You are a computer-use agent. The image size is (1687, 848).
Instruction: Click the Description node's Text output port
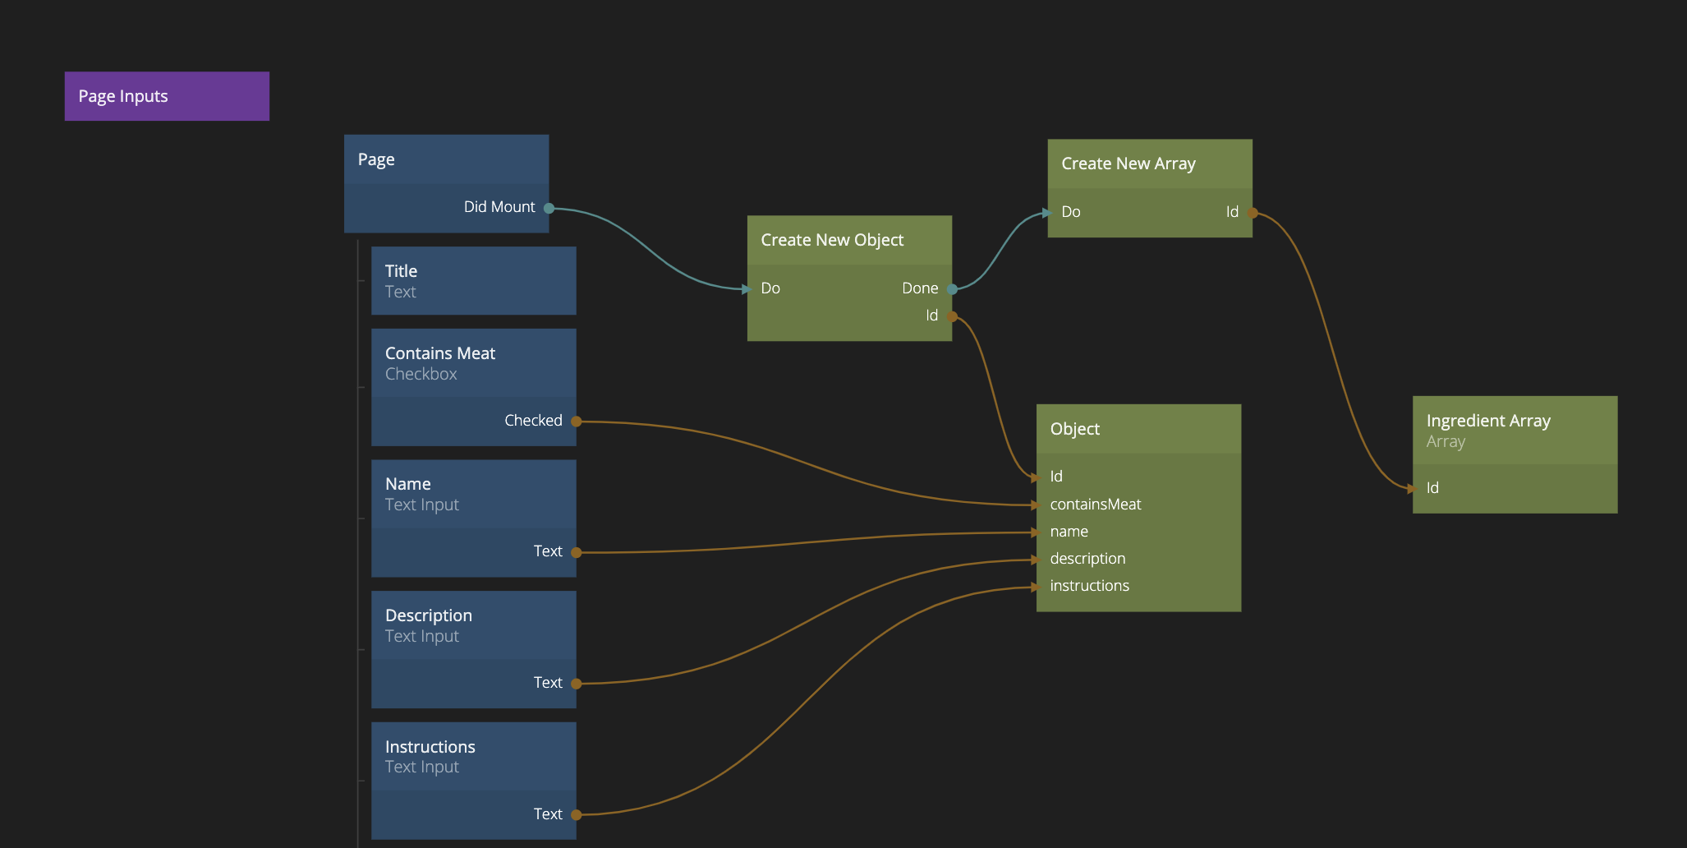577,684
